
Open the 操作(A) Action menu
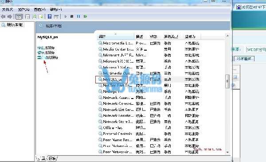point(23,9)
